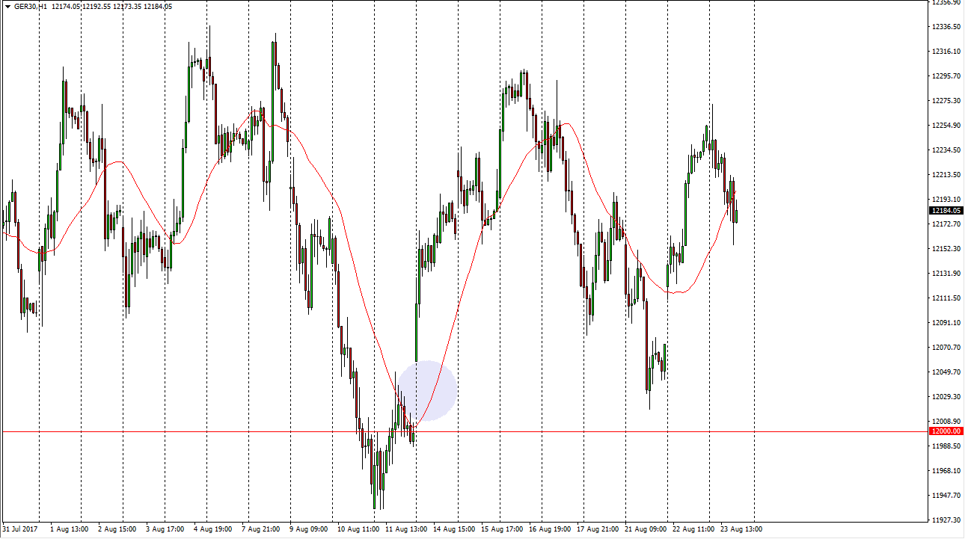Image resolution: width=965 pixels, height=539 pixels.
Task: Click the 9 Aug 09:00 time label
Action: pyautogui.click(x=308, y=529)
